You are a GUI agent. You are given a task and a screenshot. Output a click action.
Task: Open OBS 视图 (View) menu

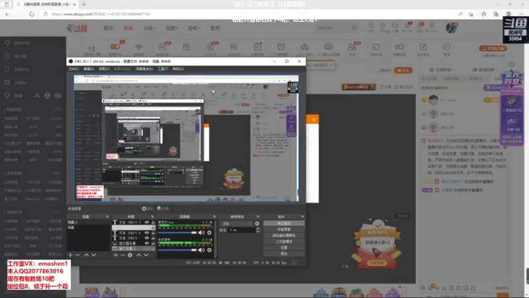pos(104,69)
